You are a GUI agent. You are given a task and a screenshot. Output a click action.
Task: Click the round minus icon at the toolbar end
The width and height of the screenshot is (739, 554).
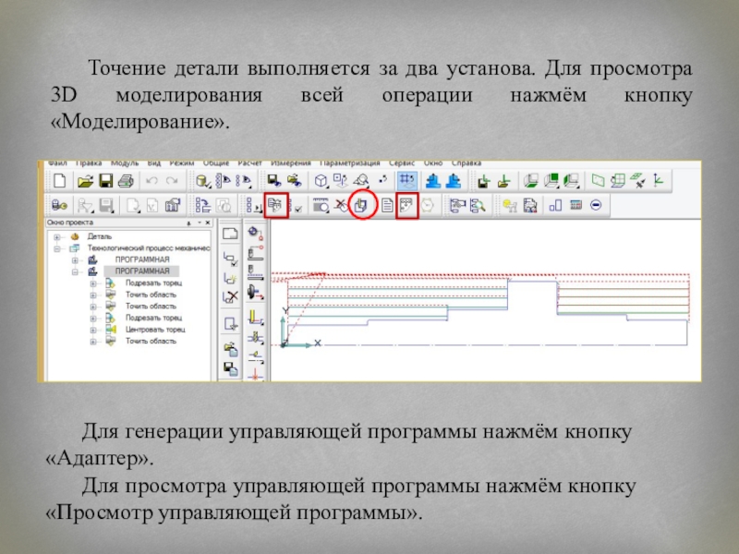(x=596, y=205)
